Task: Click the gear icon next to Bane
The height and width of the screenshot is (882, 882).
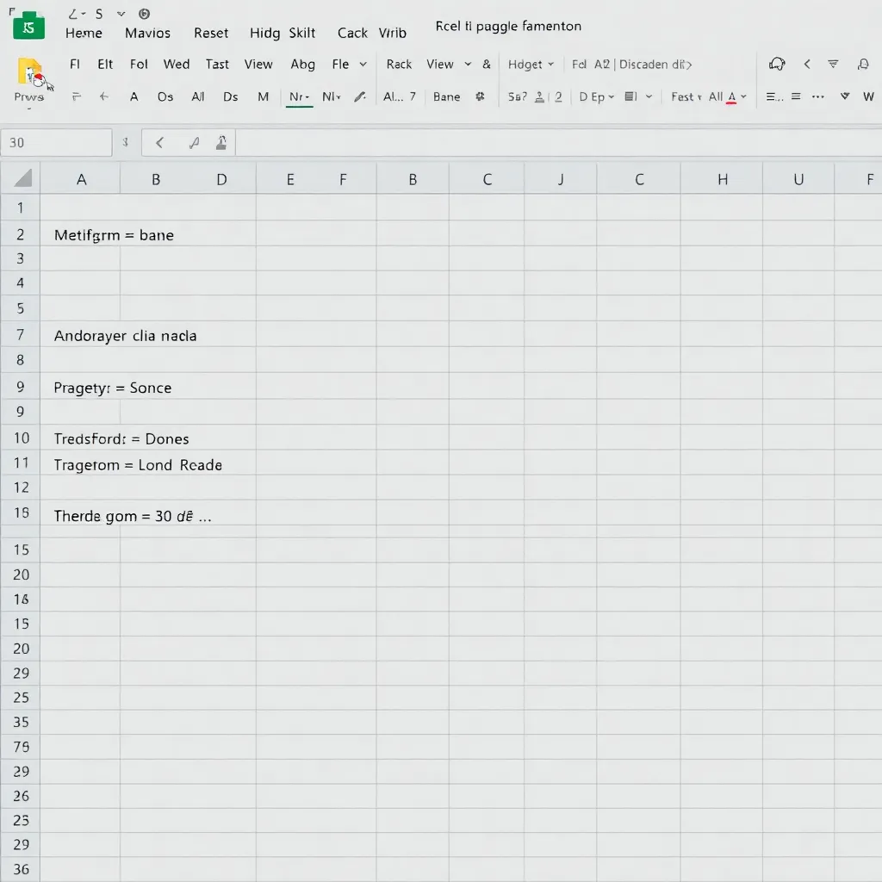Action: 480,96
